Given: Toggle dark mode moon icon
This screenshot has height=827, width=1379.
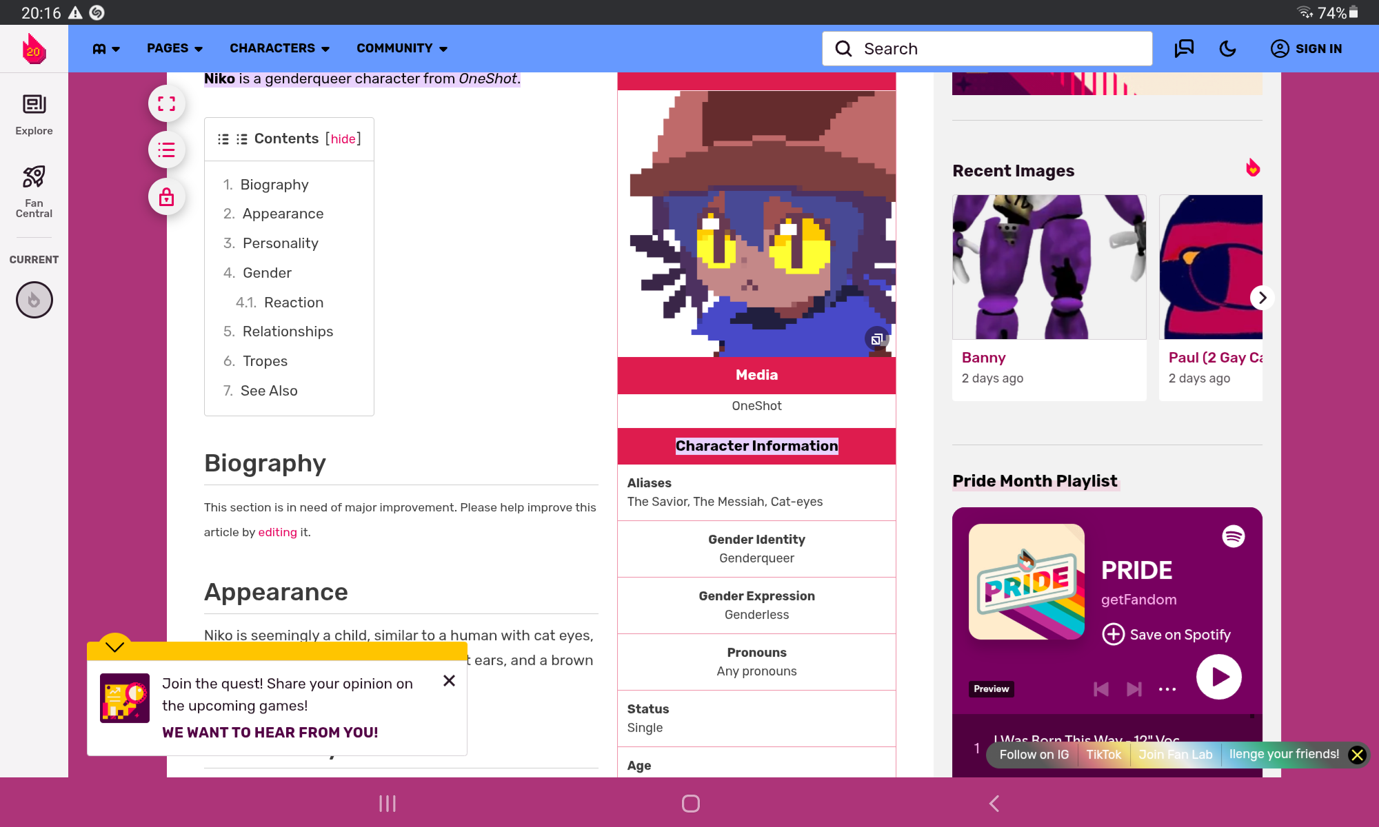Looking at the screenshot, I should tap(1228, 49).
